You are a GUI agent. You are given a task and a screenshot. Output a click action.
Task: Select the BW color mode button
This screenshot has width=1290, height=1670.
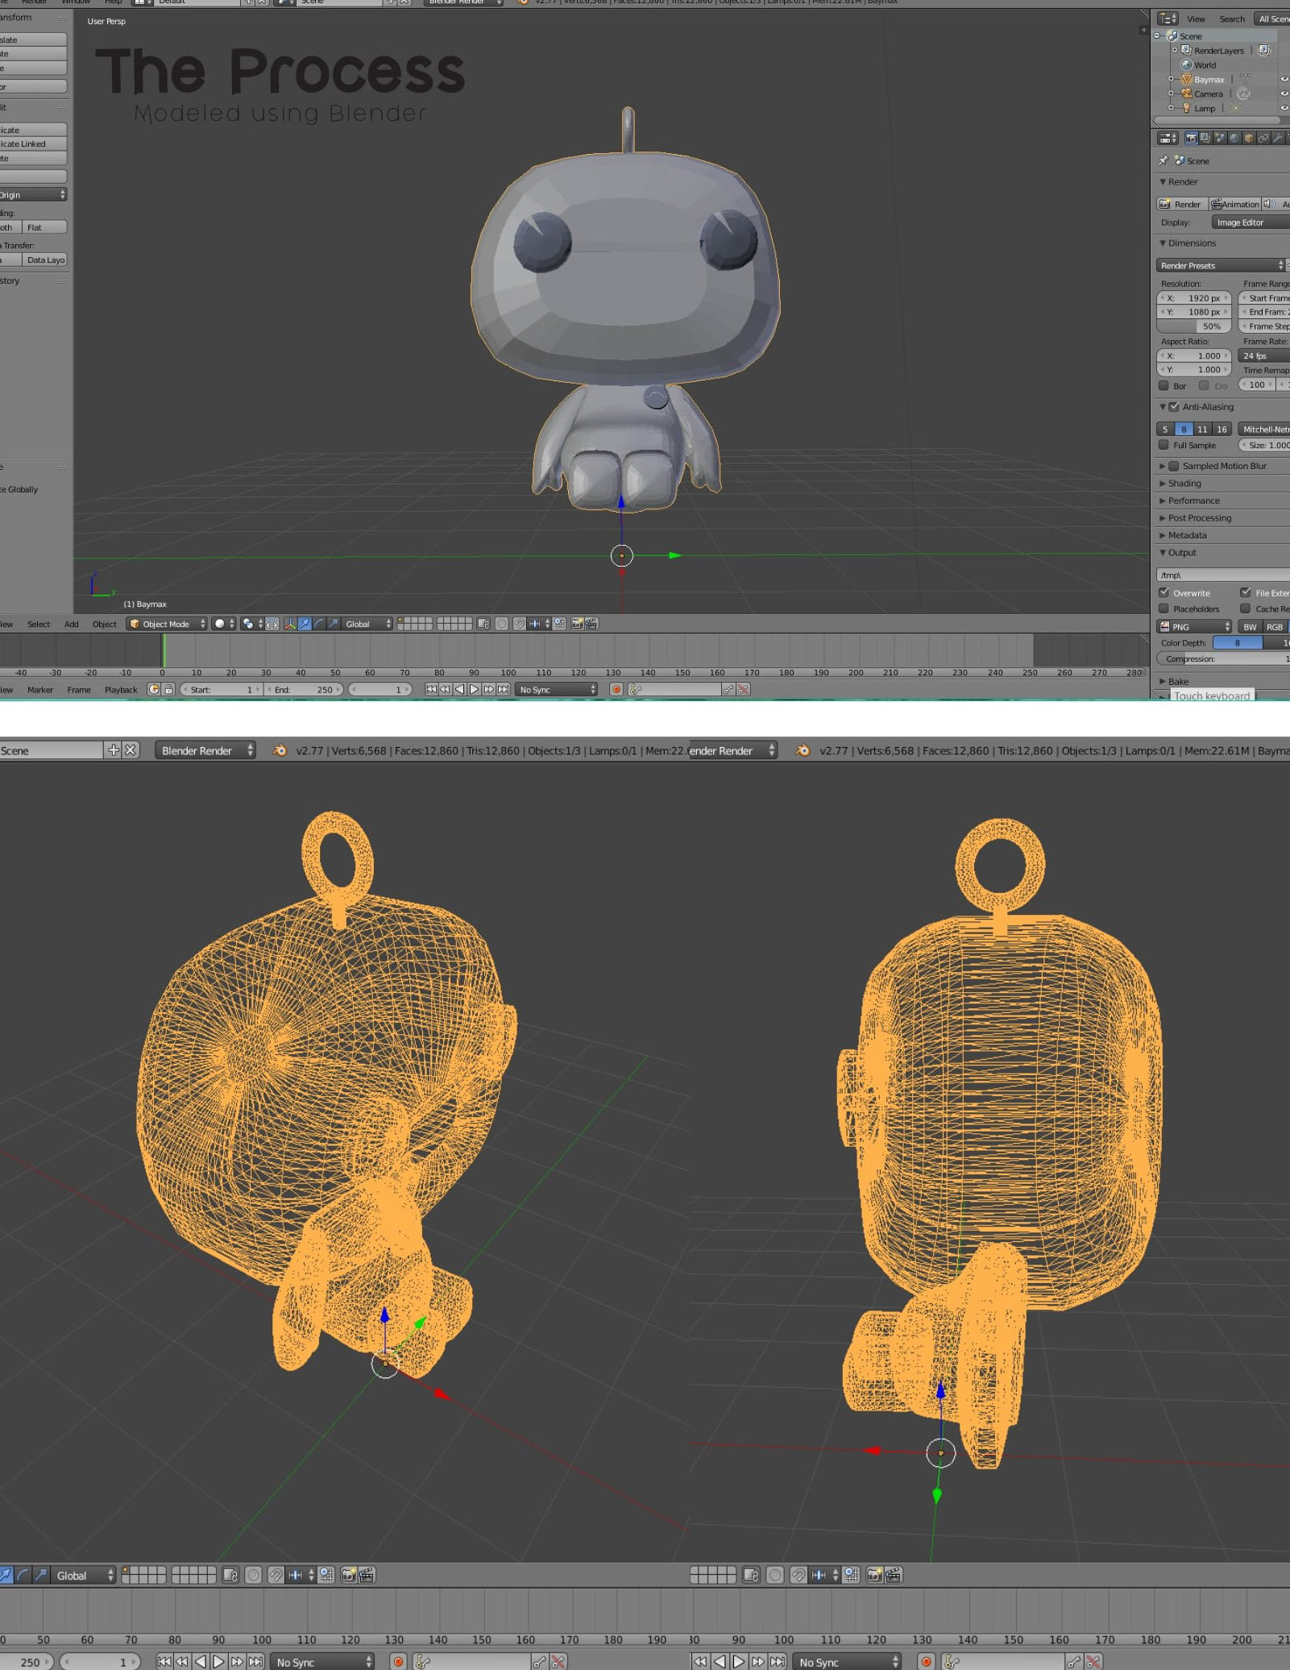[1250, 626]
